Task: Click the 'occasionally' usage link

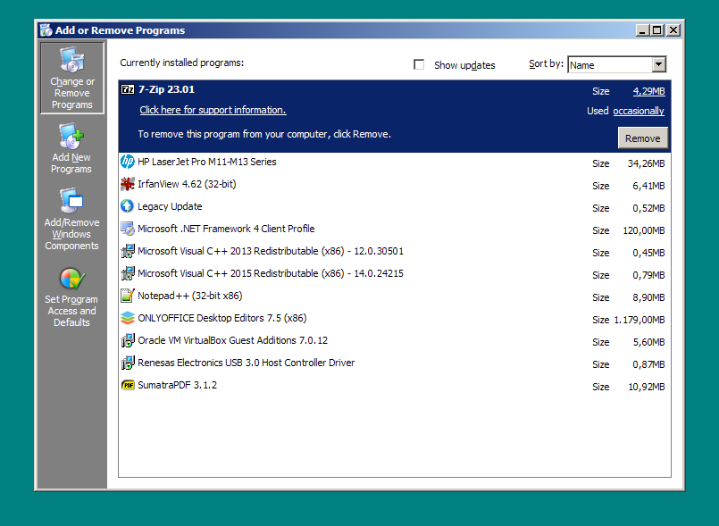Action: (x=638, y=112)
